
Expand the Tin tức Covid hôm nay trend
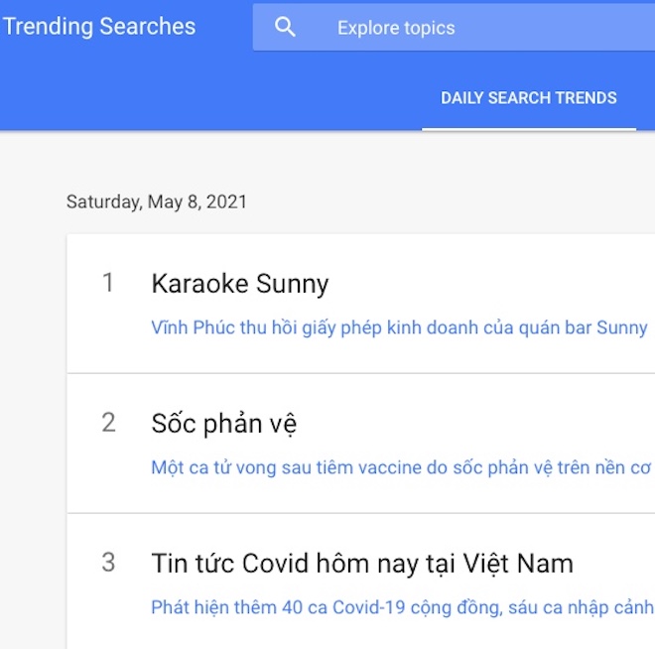362,563
